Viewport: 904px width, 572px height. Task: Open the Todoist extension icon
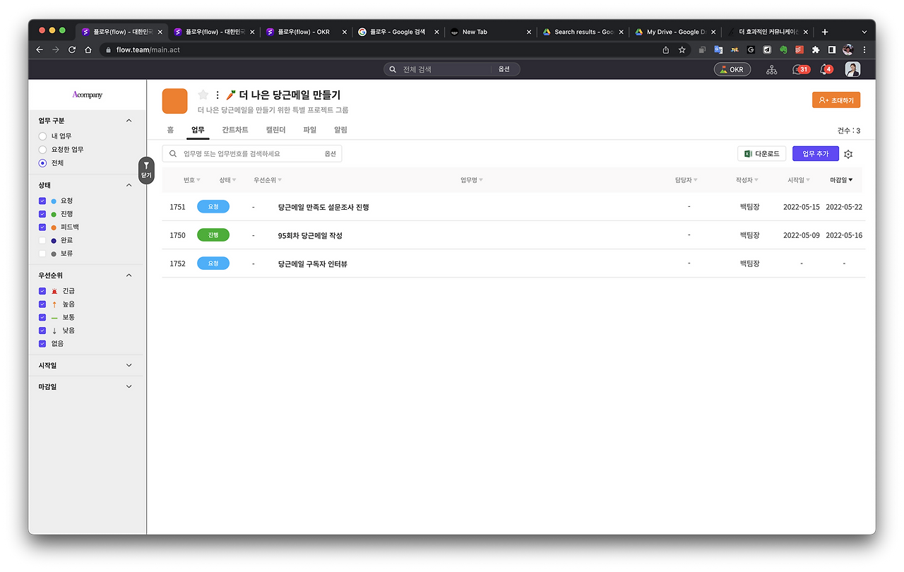[x=799, y=50]
